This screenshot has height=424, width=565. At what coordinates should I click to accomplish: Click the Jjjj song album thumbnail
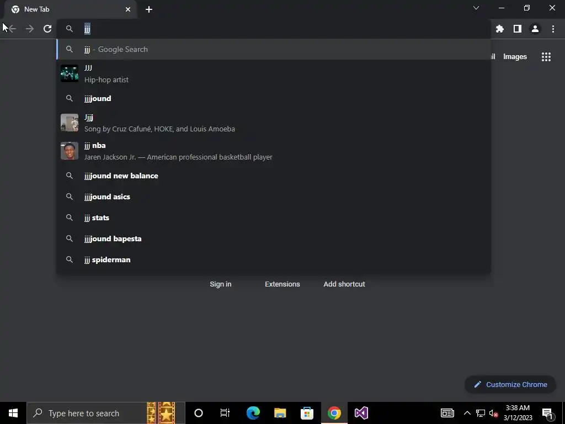[x=70, y=123]
